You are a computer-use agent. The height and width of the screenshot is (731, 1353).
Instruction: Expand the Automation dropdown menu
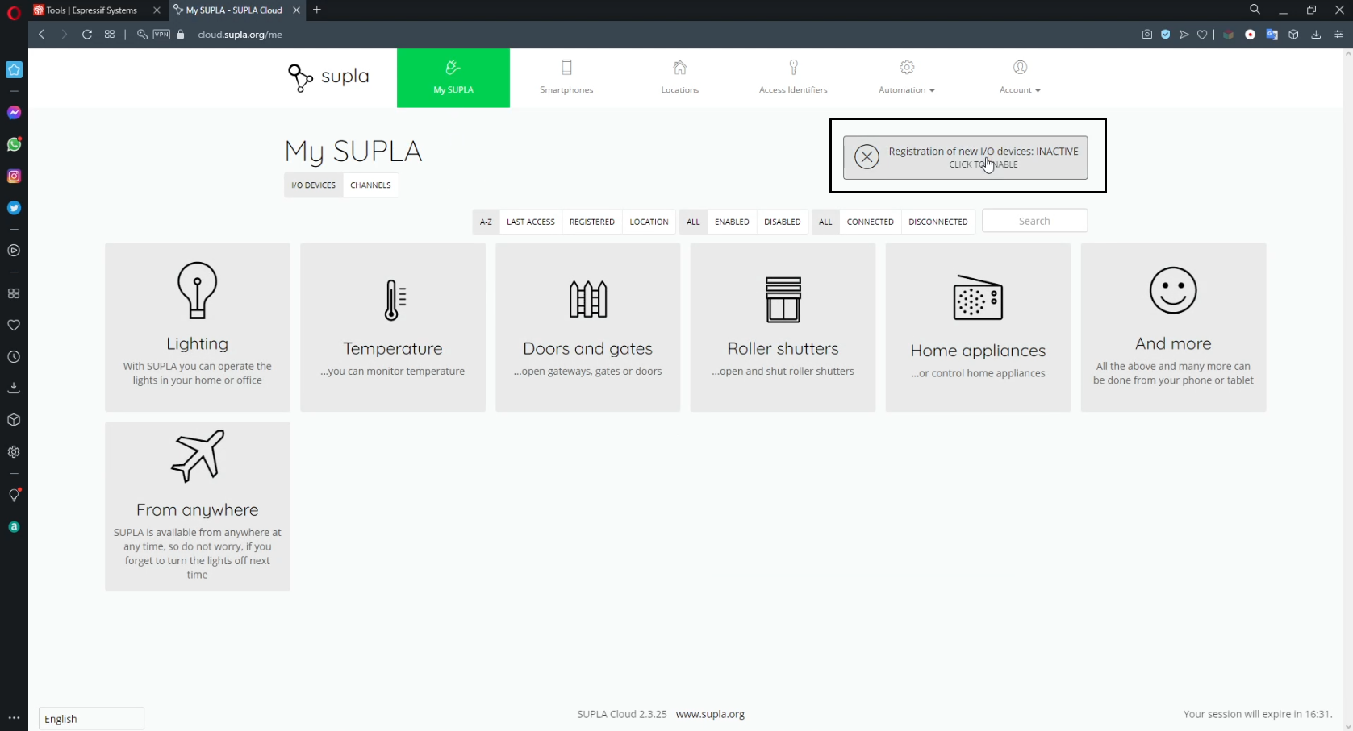(907, 78)
